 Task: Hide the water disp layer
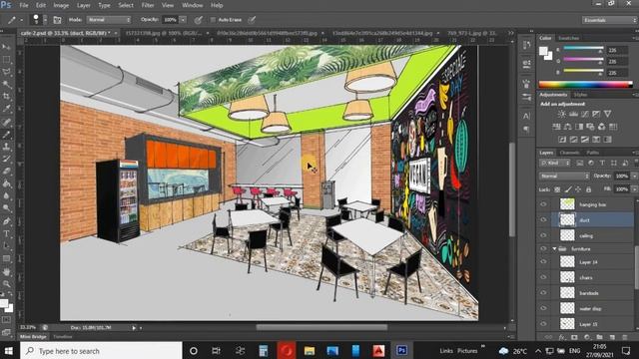pos(543,308)
